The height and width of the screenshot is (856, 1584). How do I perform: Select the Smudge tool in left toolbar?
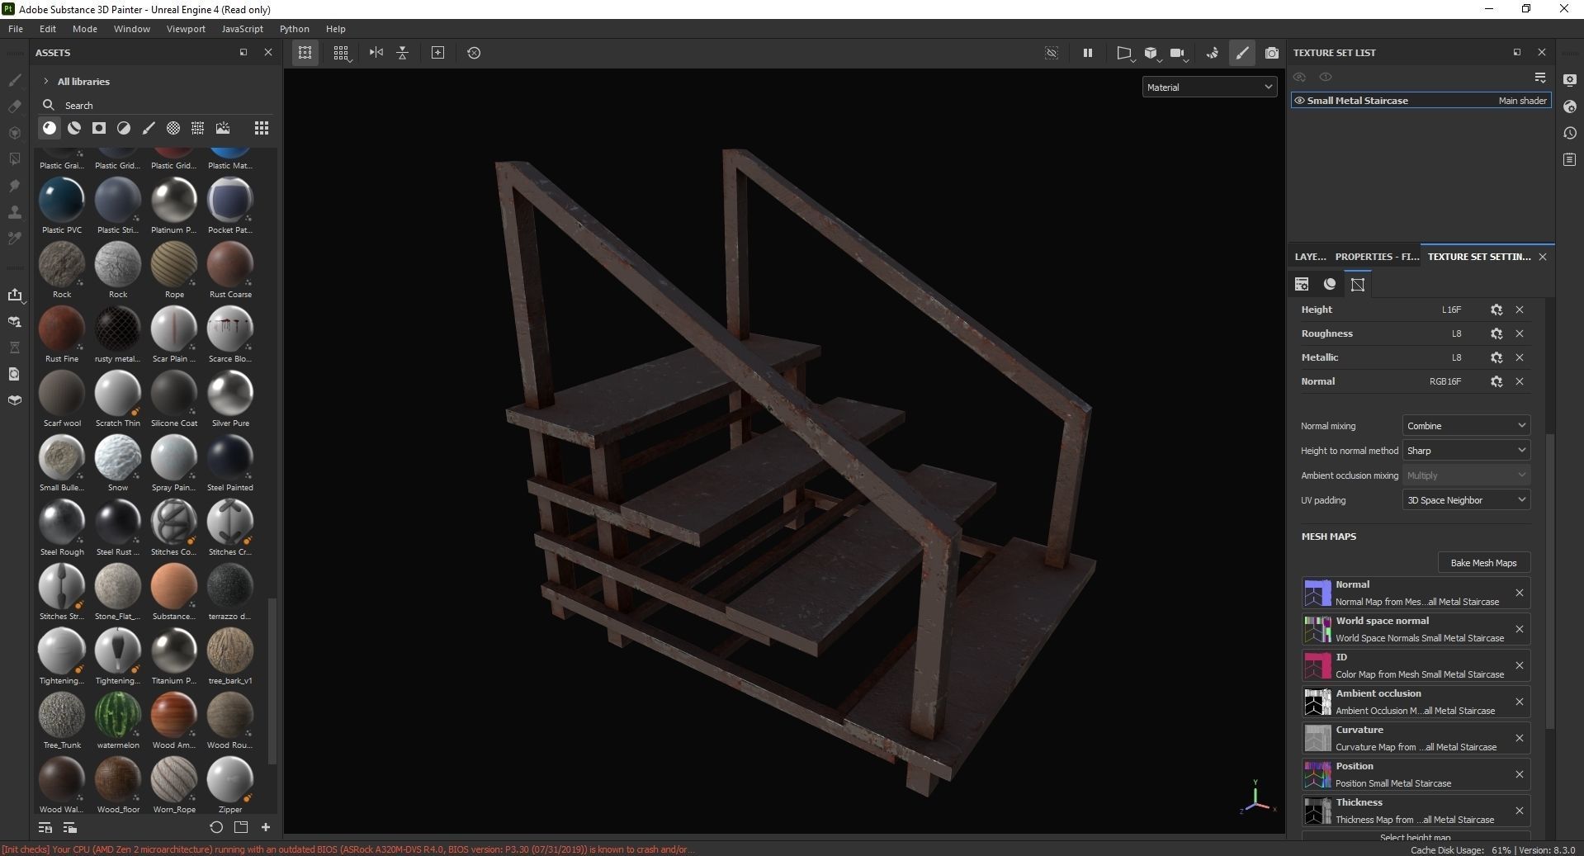(x=14, y=186)
